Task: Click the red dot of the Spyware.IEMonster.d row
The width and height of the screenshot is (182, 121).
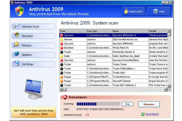Action: click(x=62, y=35)
